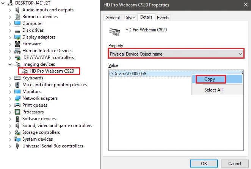Expand the Biometric devices node
The width and height of the screenshot is (251, 169).
click(x=10, y=17)
